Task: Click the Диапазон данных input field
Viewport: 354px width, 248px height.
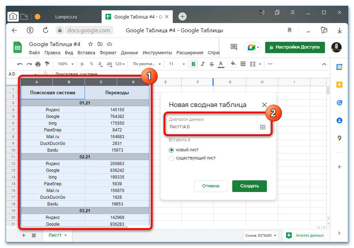Action: pos(213,127)
